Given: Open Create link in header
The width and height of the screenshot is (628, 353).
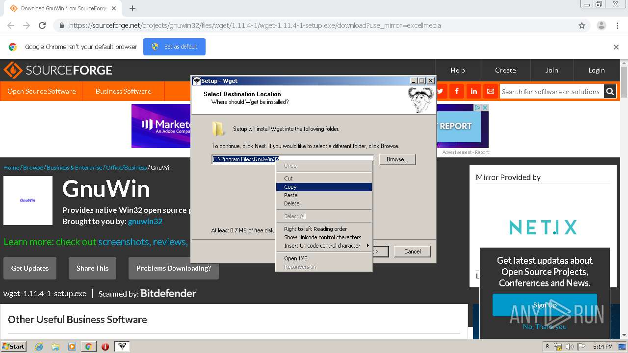Looking at the screenshot, I should [505, 70].
